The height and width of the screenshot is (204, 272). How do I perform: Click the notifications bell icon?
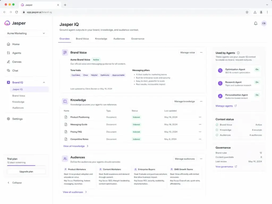click(x=256, y=23)
